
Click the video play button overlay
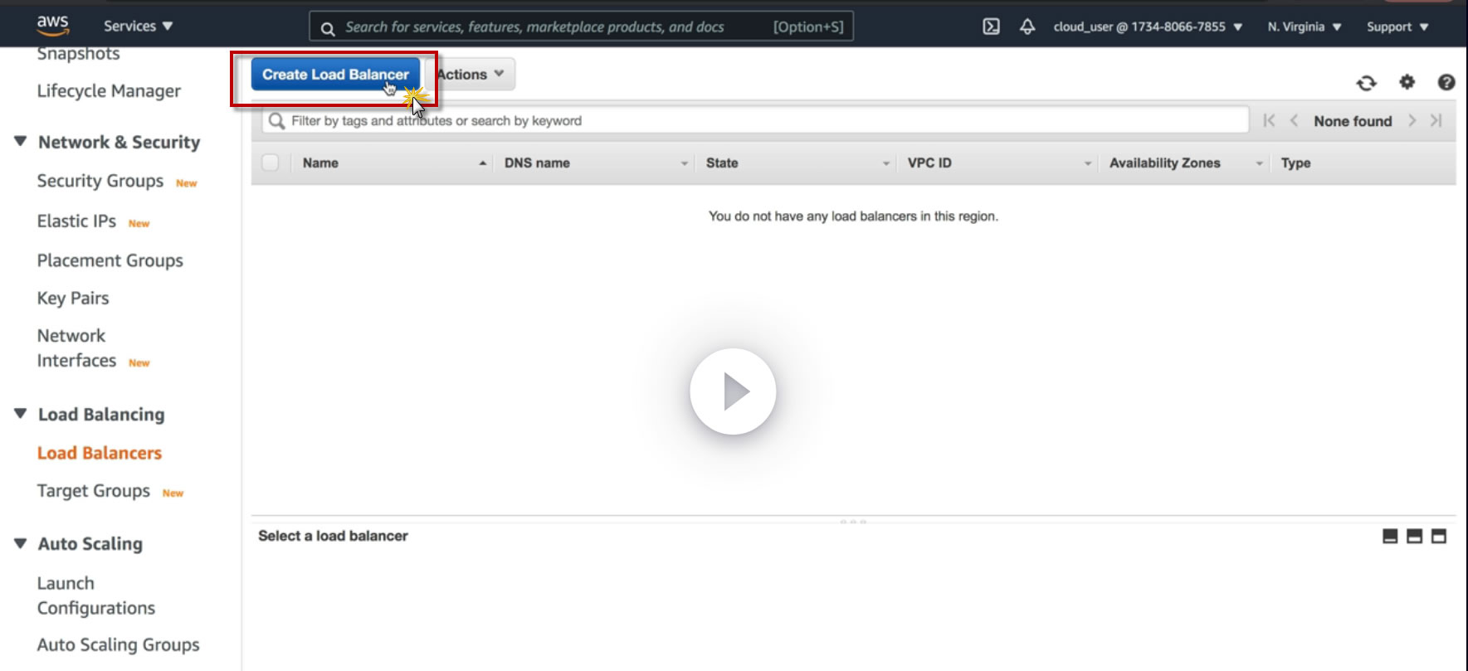[733, 391]
